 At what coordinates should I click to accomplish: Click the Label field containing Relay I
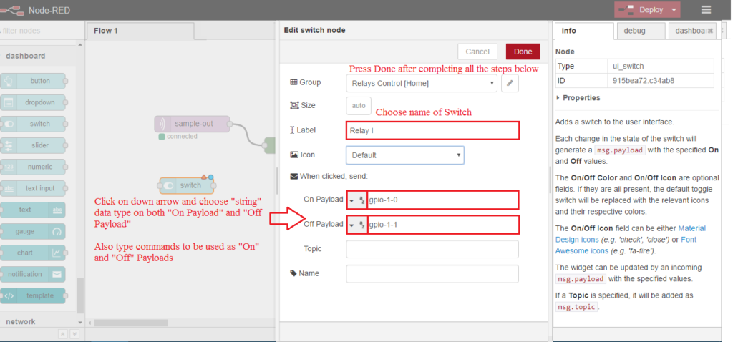(x=432, y=131)
